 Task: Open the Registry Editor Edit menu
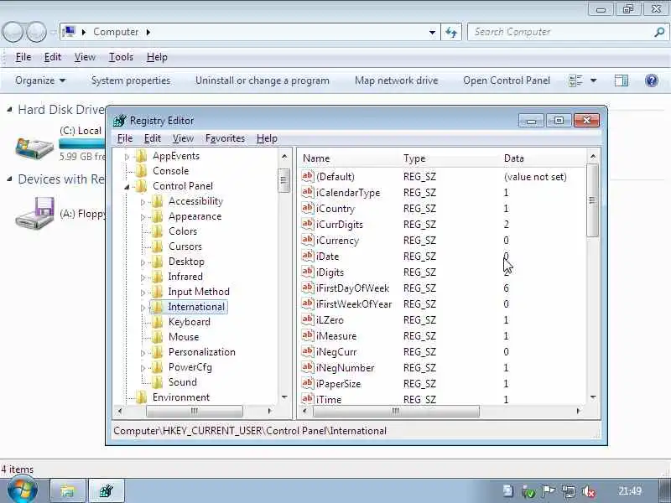pyautogui.click(x=153, y=138)
